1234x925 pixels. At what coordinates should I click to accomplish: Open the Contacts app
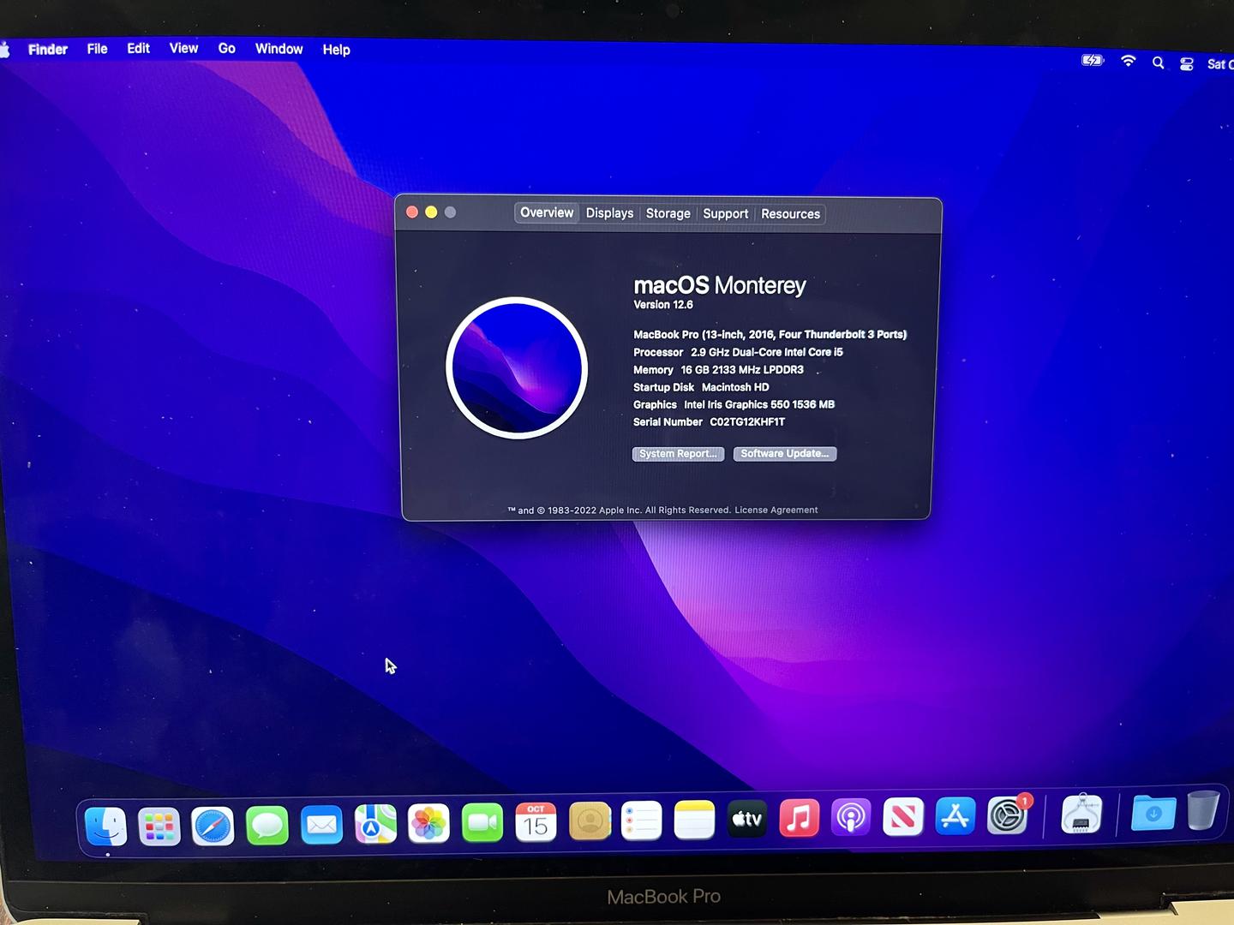click(x=590, y=821)
